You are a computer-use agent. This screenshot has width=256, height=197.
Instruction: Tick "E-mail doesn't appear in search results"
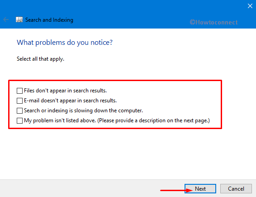(x=19, y=101)
